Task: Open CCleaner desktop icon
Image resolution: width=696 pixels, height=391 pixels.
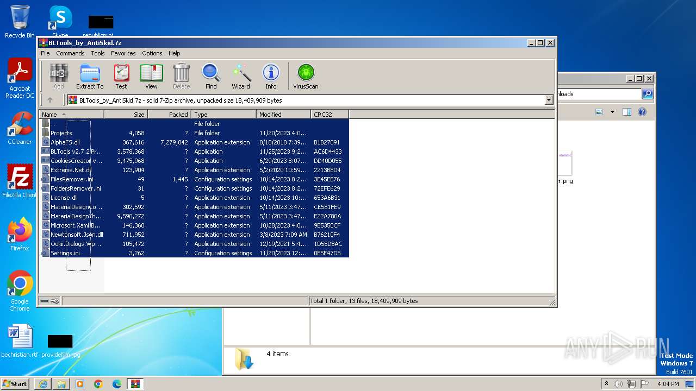Action: coord(20,128)
